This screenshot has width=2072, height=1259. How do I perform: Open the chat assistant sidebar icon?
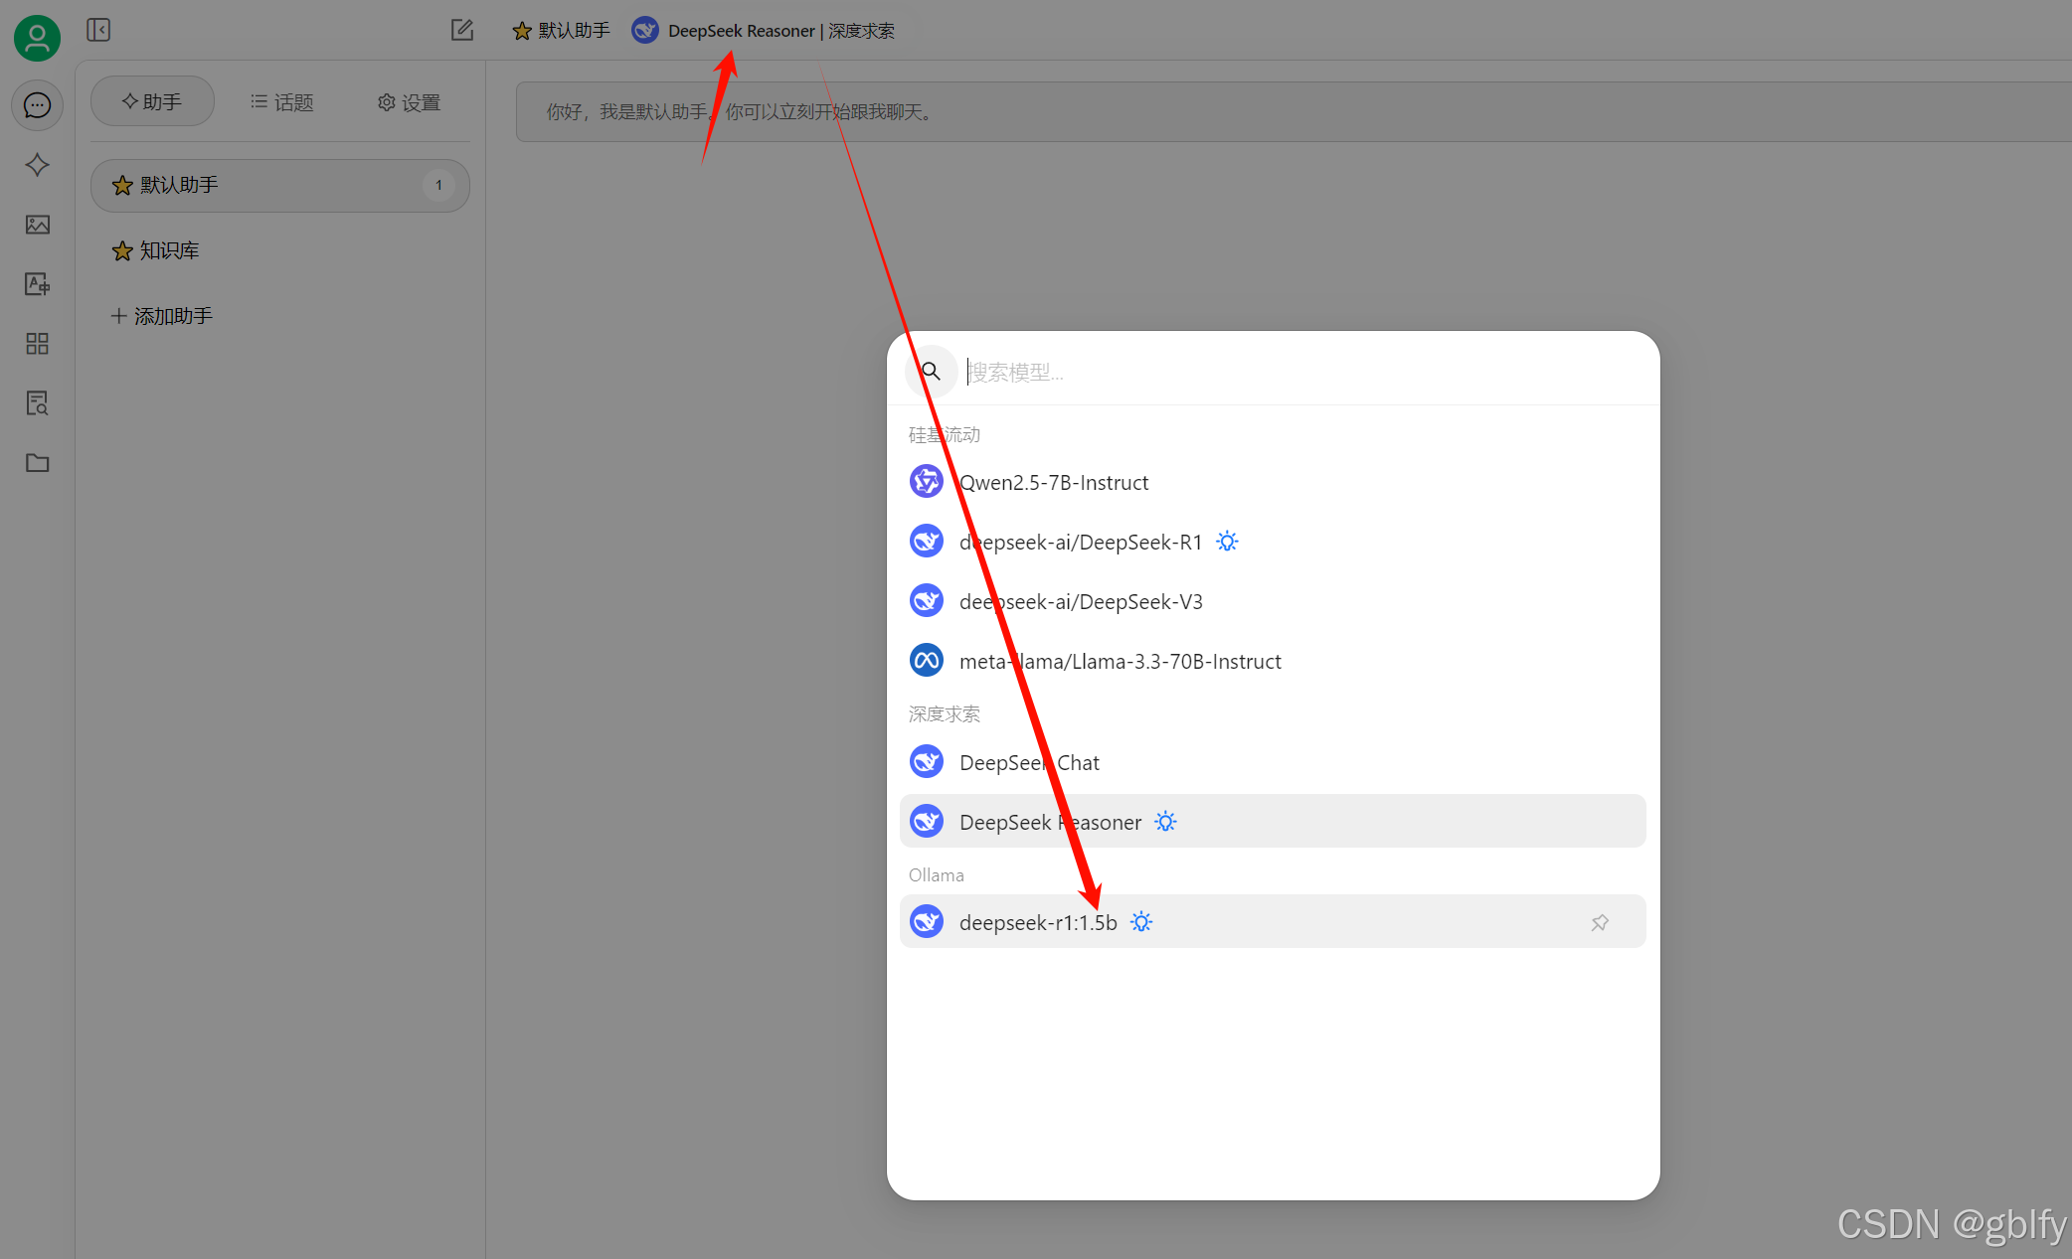pyautogui.click(x=37, y=105)
